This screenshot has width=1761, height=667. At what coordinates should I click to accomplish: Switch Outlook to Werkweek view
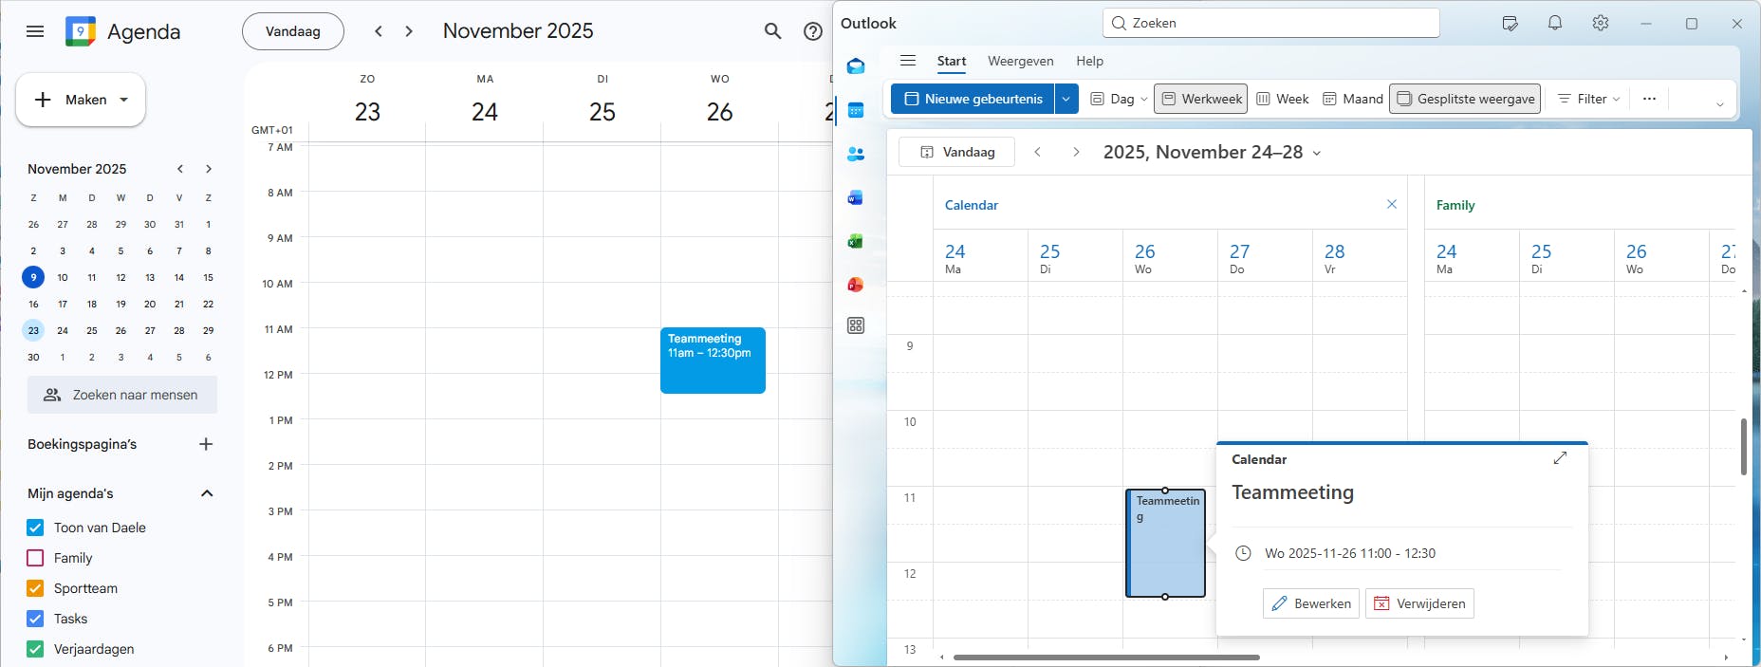click(1201, 99)
